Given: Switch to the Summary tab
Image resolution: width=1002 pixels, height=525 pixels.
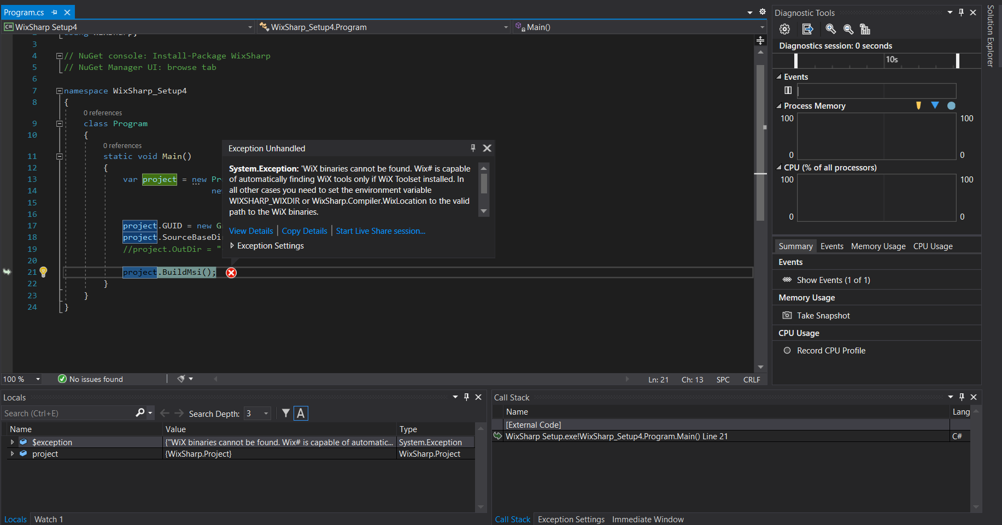Looking at the screenshot, I should coord(795,246).
